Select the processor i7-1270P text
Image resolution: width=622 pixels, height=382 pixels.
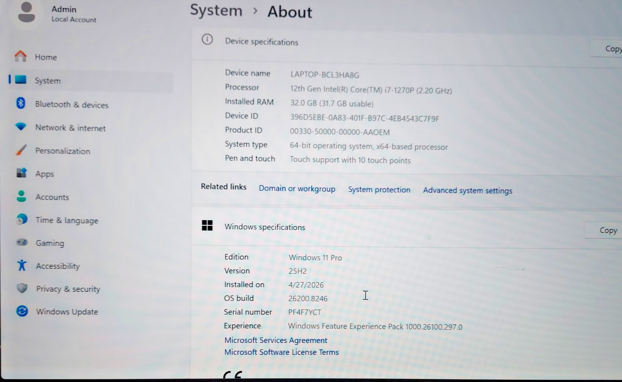coord(371,90)
